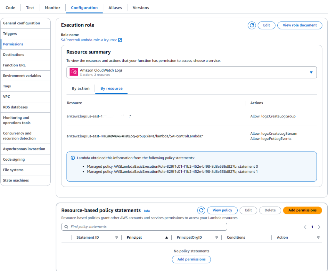Open role in IAM via external link icon
The image size is (328, 271).
[119, 40]
